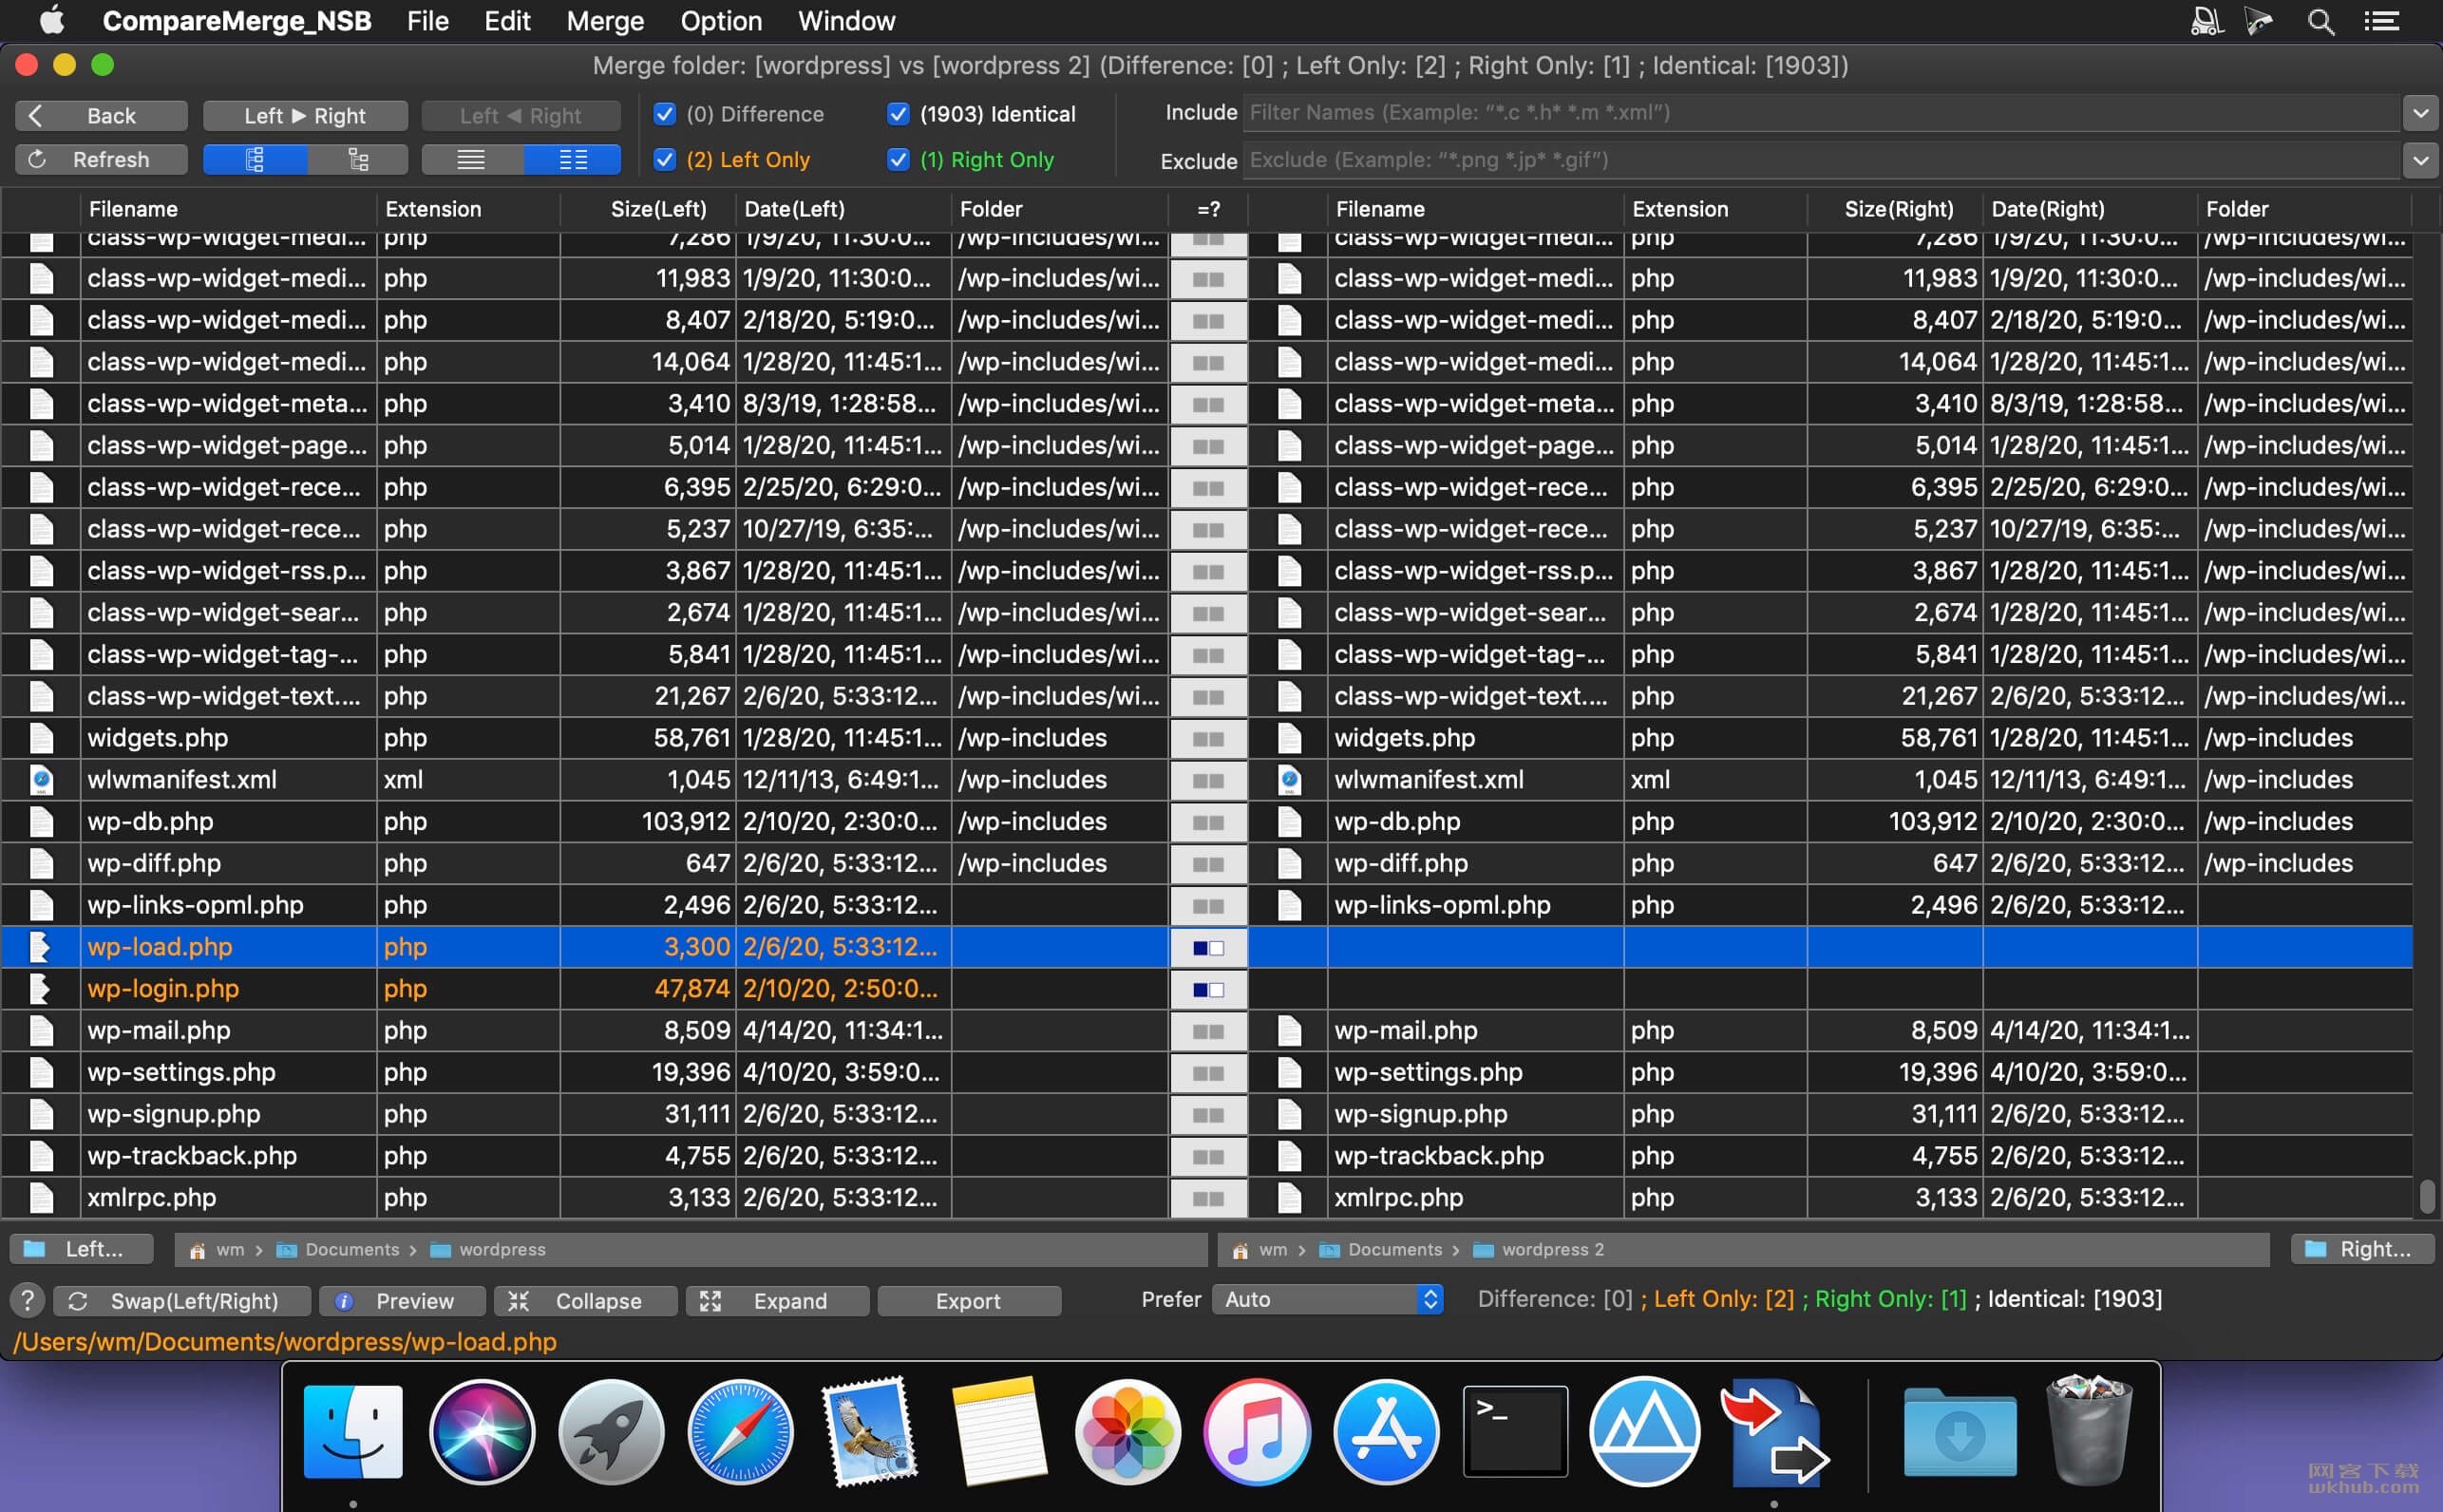Open the Option menu

coord(721,21)
